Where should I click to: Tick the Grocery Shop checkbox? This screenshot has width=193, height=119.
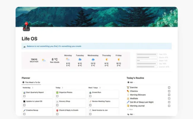click(57, 105)
